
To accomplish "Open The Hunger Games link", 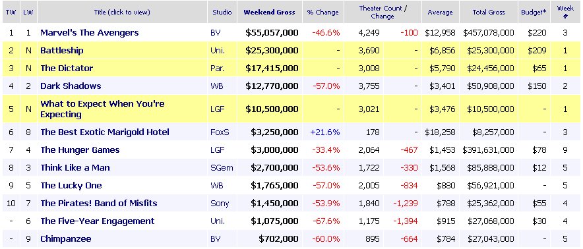I will pos(80,150).
